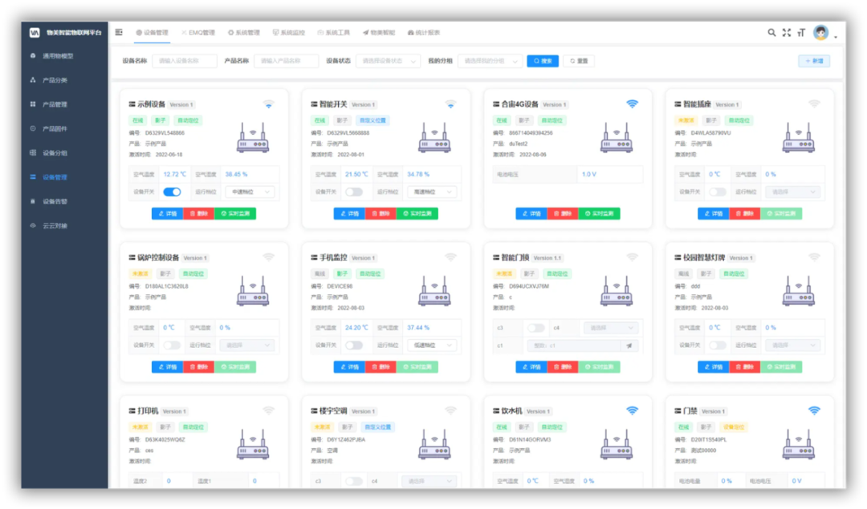Click the red 删除 button on 智能开关

[381, 214]
